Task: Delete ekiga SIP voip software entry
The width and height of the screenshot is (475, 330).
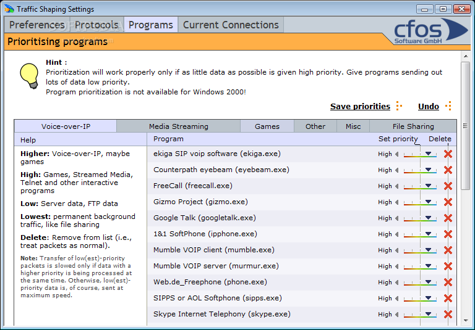Action: [448, 154]
